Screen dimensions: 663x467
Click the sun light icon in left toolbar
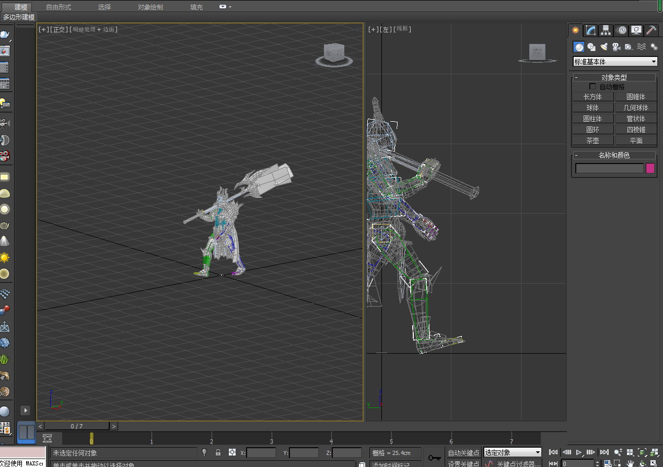coord(5,258)
